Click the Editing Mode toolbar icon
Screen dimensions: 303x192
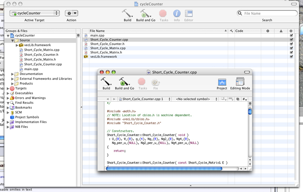point(240,81)
